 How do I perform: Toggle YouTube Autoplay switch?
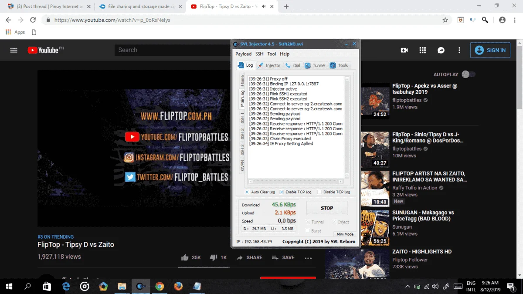point(469,74)
